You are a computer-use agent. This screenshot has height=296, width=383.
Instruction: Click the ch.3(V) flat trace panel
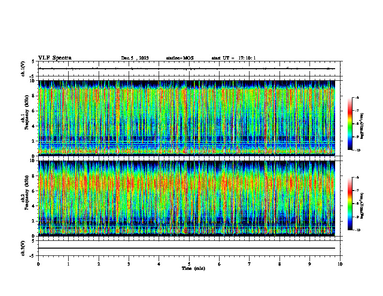[x=189, y=248]
